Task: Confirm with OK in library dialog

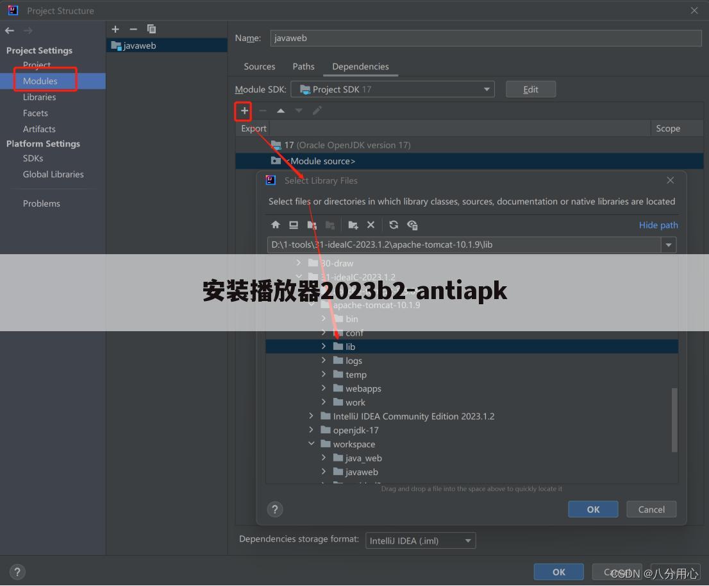Action: pos(593,510)
